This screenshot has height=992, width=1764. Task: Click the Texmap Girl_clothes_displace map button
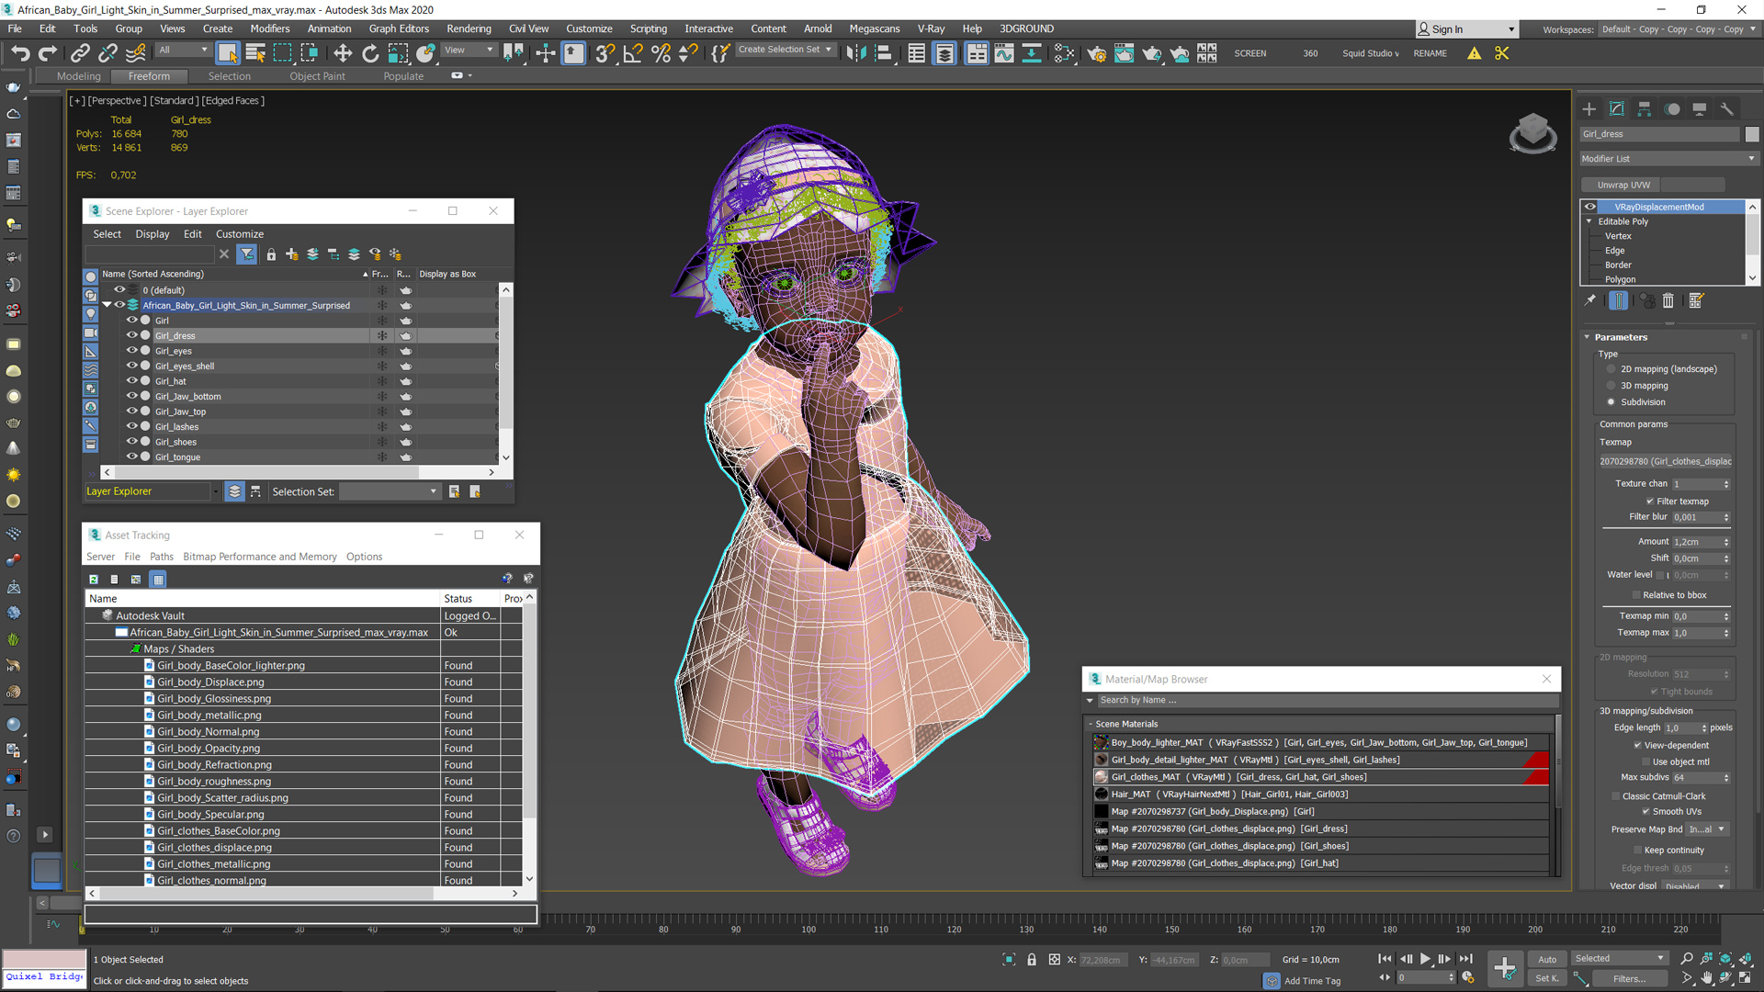[1666, 461]
